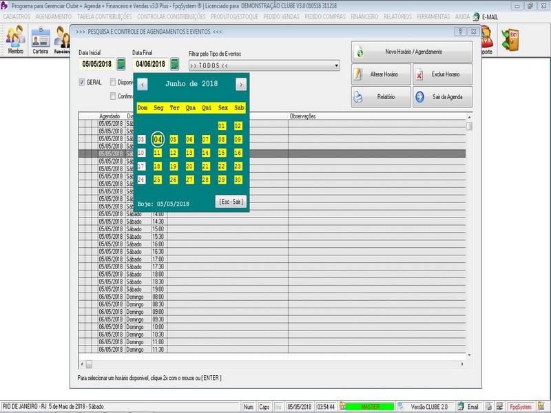Image resolution: width=551 pixels, height=413 pixels.
Task: Open the Funcionários toolbar icon
Action: coord(61,40)
